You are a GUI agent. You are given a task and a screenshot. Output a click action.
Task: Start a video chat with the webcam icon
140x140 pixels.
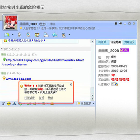tap(28, 35)
